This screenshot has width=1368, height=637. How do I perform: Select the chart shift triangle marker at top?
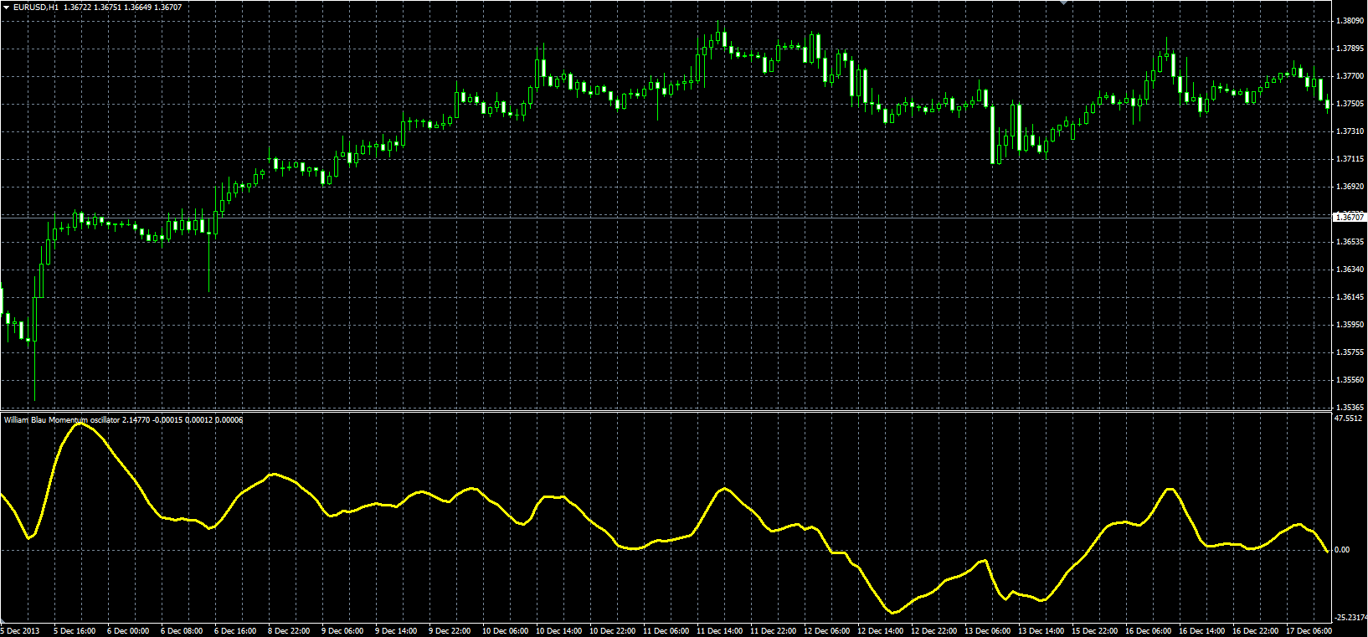[1064, 3]
